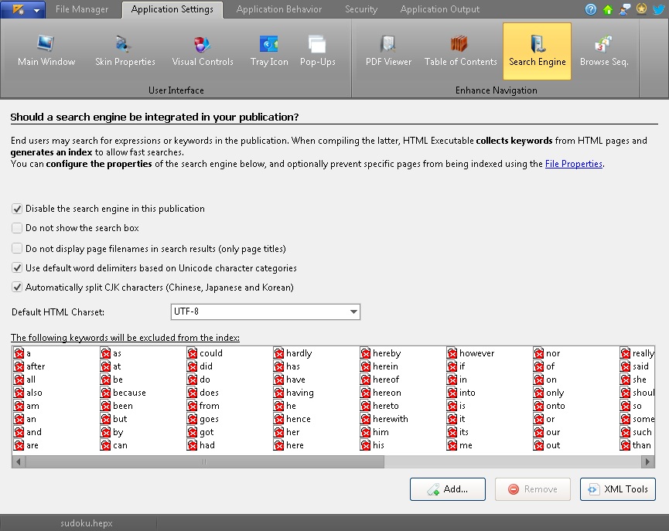669x531 pixels.
Task: Select the keyword 'from' in the list
Action: 210,406
